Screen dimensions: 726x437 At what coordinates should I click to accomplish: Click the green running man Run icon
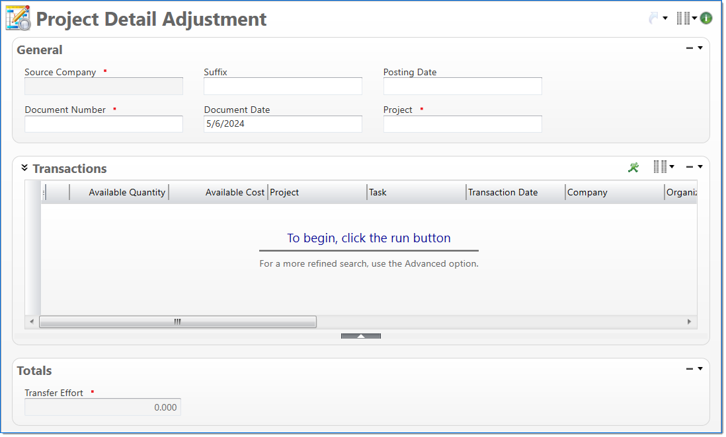pos(633,168)
